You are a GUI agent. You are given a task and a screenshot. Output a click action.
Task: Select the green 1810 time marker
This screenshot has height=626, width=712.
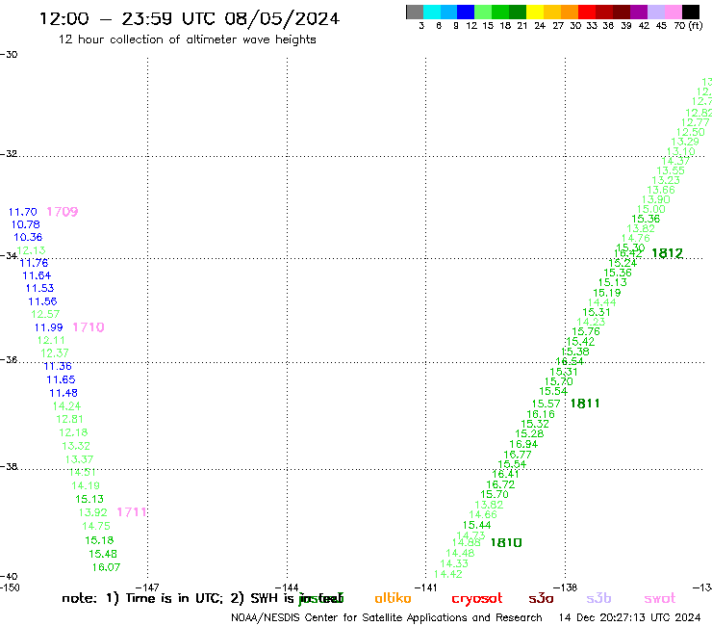(x=506, y=542)
